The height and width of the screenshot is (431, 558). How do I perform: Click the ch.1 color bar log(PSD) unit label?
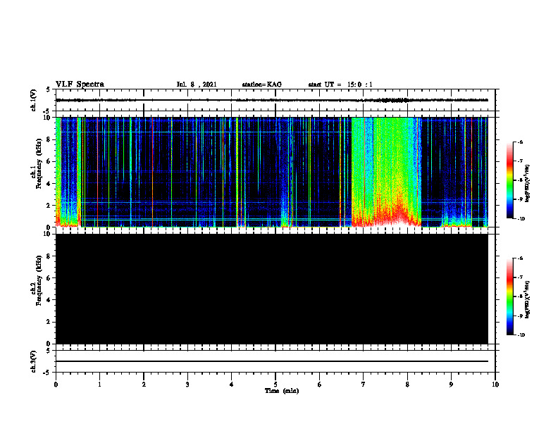pos(528,184)
